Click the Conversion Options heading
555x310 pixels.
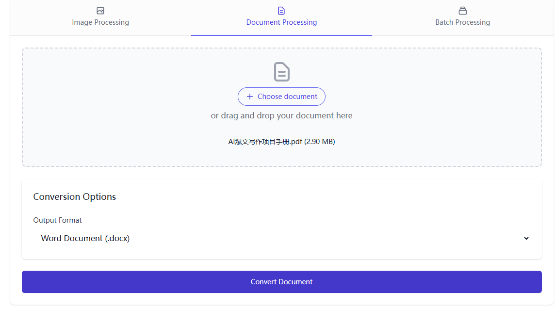click(75, 197)
